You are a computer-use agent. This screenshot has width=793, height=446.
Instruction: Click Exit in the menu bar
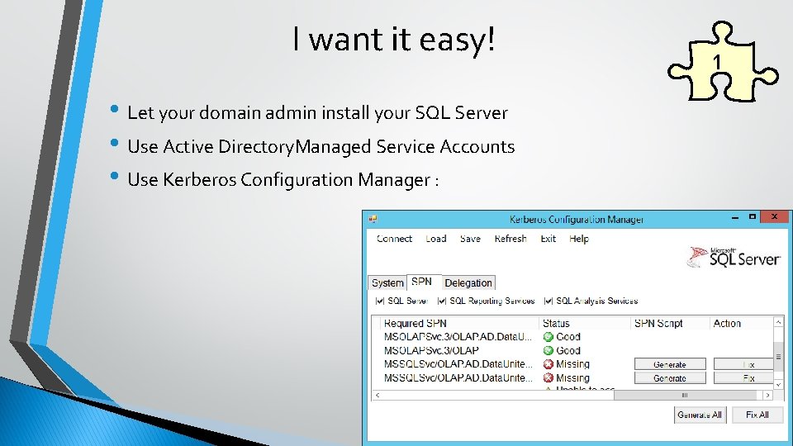(548, 239)
